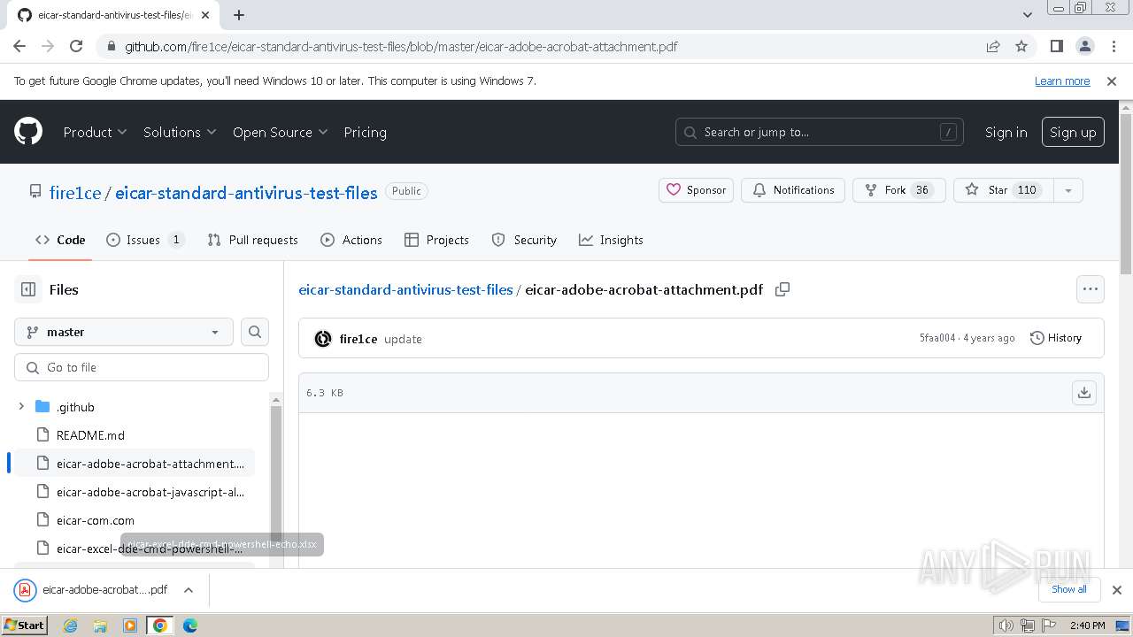Open the update commit message
Viewport: 1133px width, 637px height.
click(x=403, y=339)
